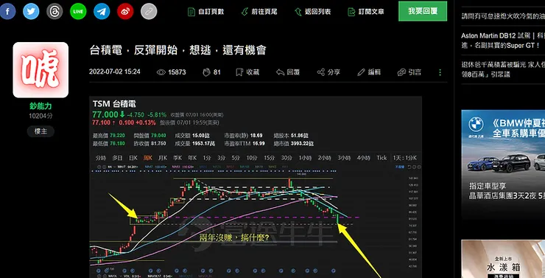Screen dimensions: 545x278
Task: Reply to the post with 回覆
Action: pos(288,72)
